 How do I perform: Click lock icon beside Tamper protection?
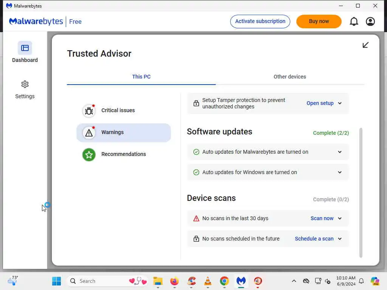196,103
